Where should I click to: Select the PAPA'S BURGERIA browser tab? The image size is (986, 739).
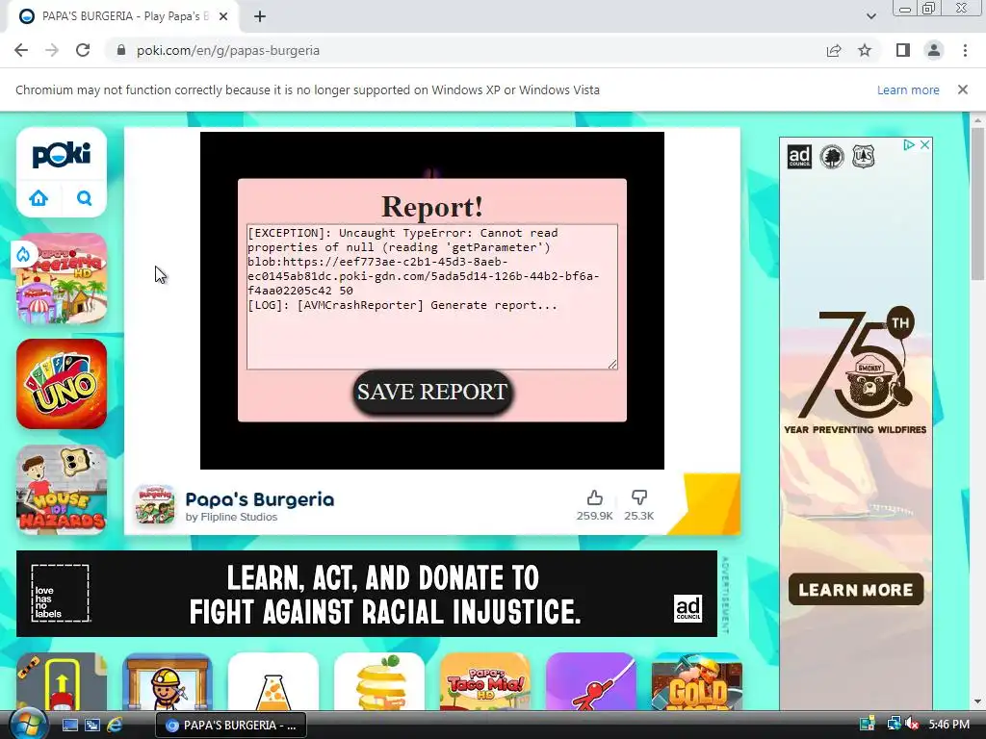pyautogui.click(x=124, y=16)
